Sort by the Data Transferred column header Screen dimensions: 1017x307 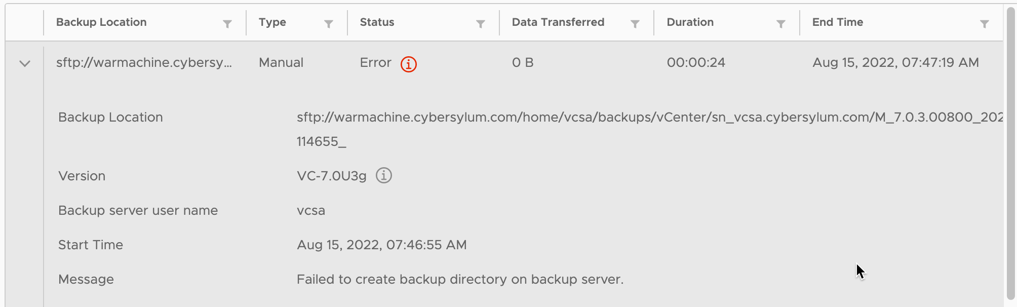(558, 22)
